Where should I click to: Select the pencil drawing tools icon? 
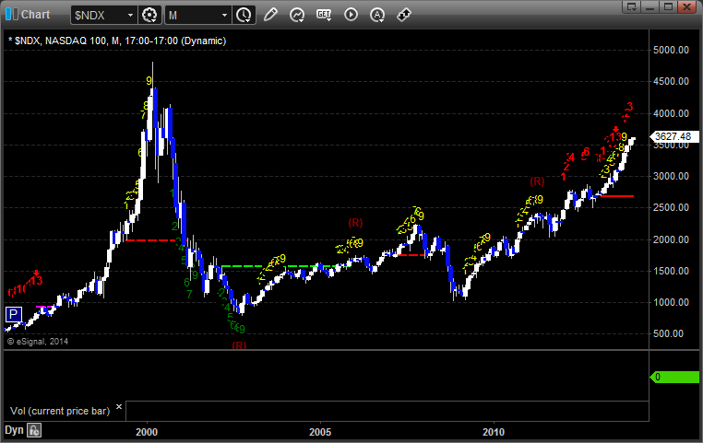270,15
